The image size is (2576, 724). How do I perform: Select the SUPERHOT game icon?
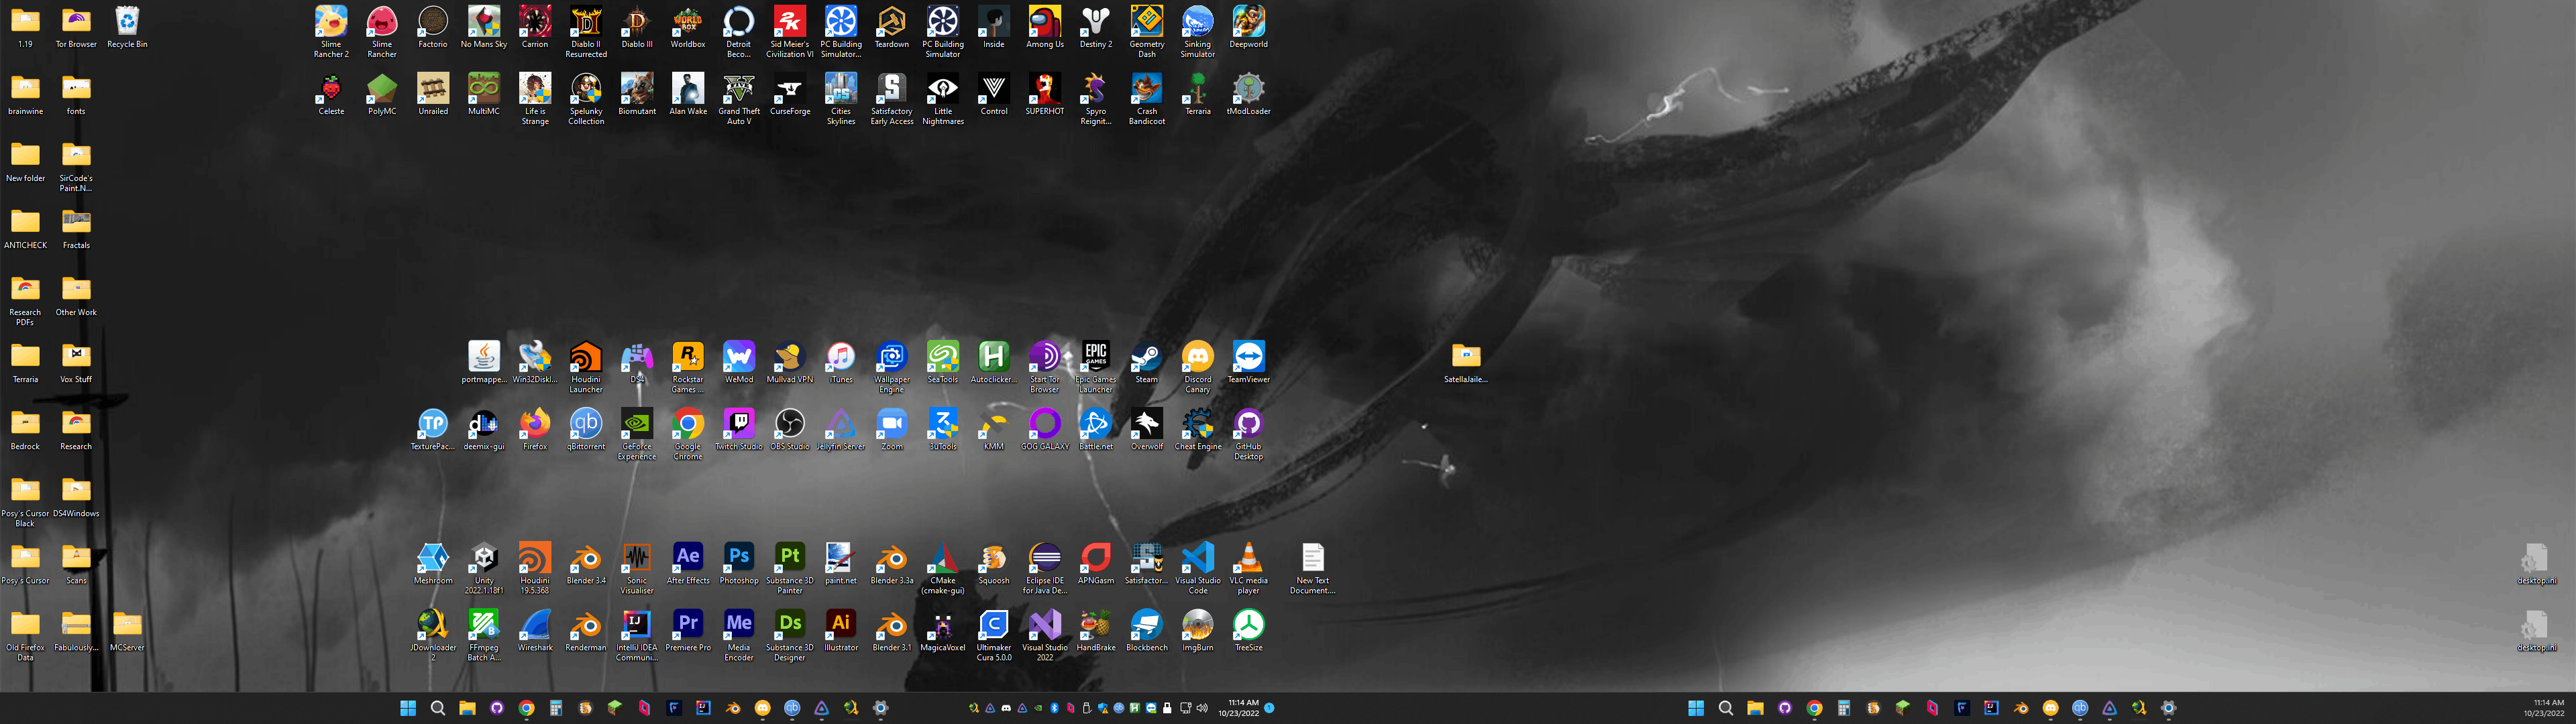pyautogui.click(x=1045, y=94)
